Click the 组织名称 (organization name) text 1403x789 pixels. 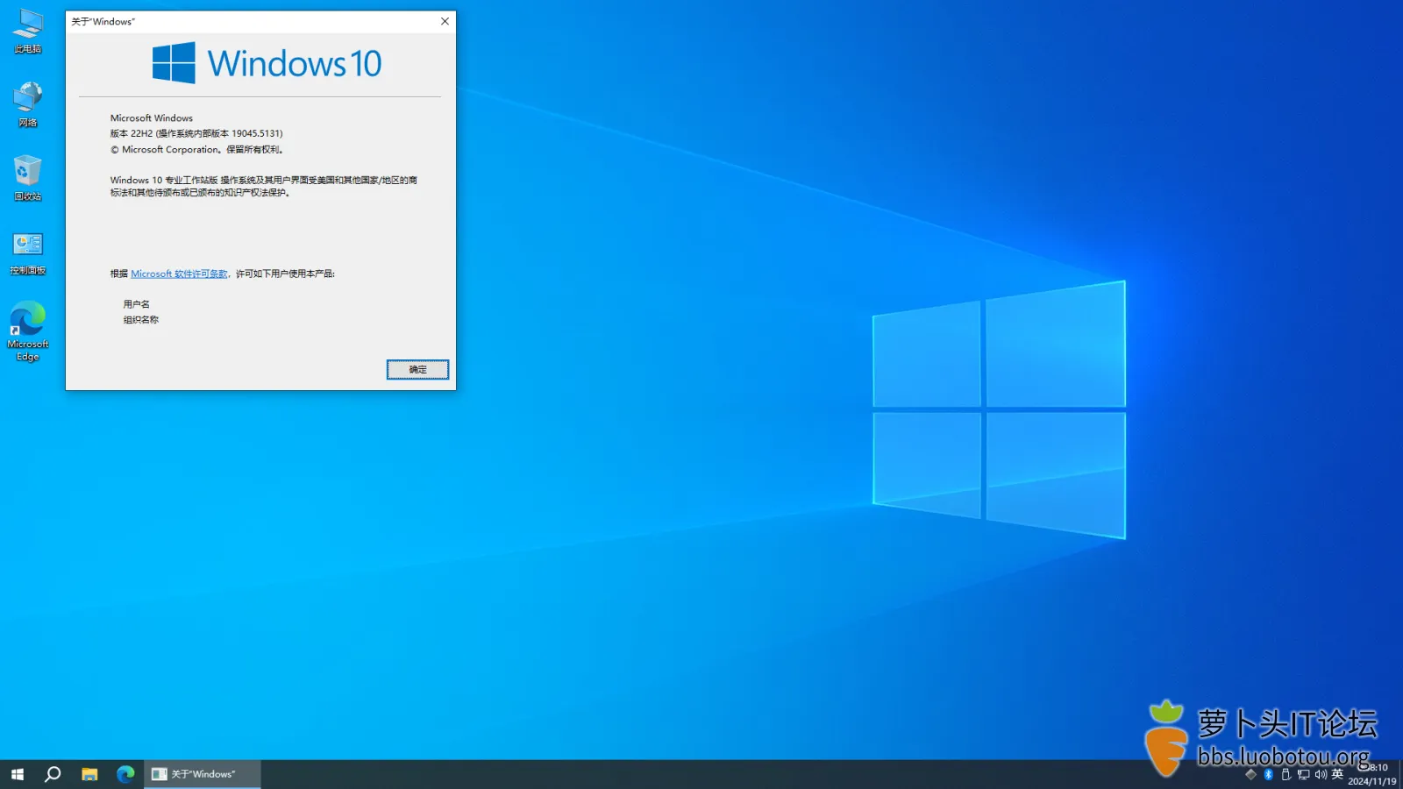point(140,320)
